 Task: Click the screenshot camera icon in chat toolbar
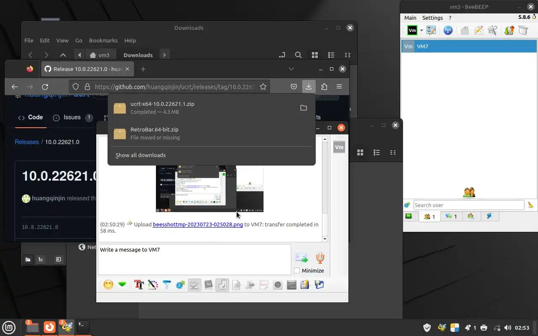tap(278, 285)
